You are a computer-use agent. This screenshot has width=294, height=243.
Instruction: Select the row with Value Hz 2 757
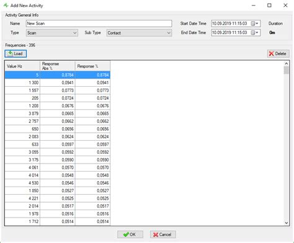(x=58, y=121)
